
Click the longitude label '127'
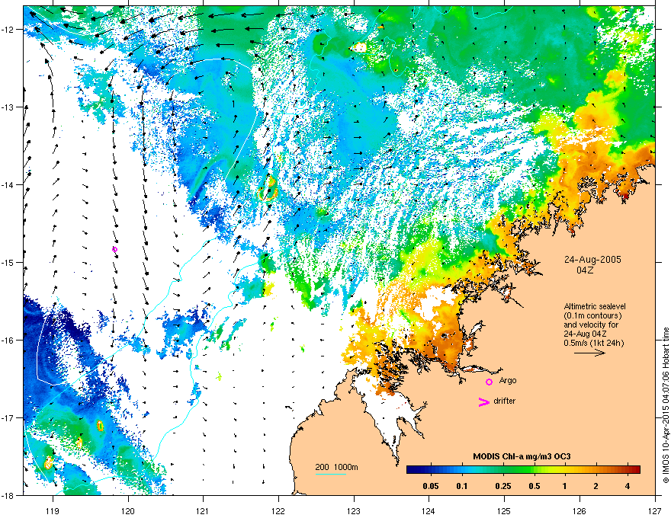pyautogui.click(x=655, y=510)
